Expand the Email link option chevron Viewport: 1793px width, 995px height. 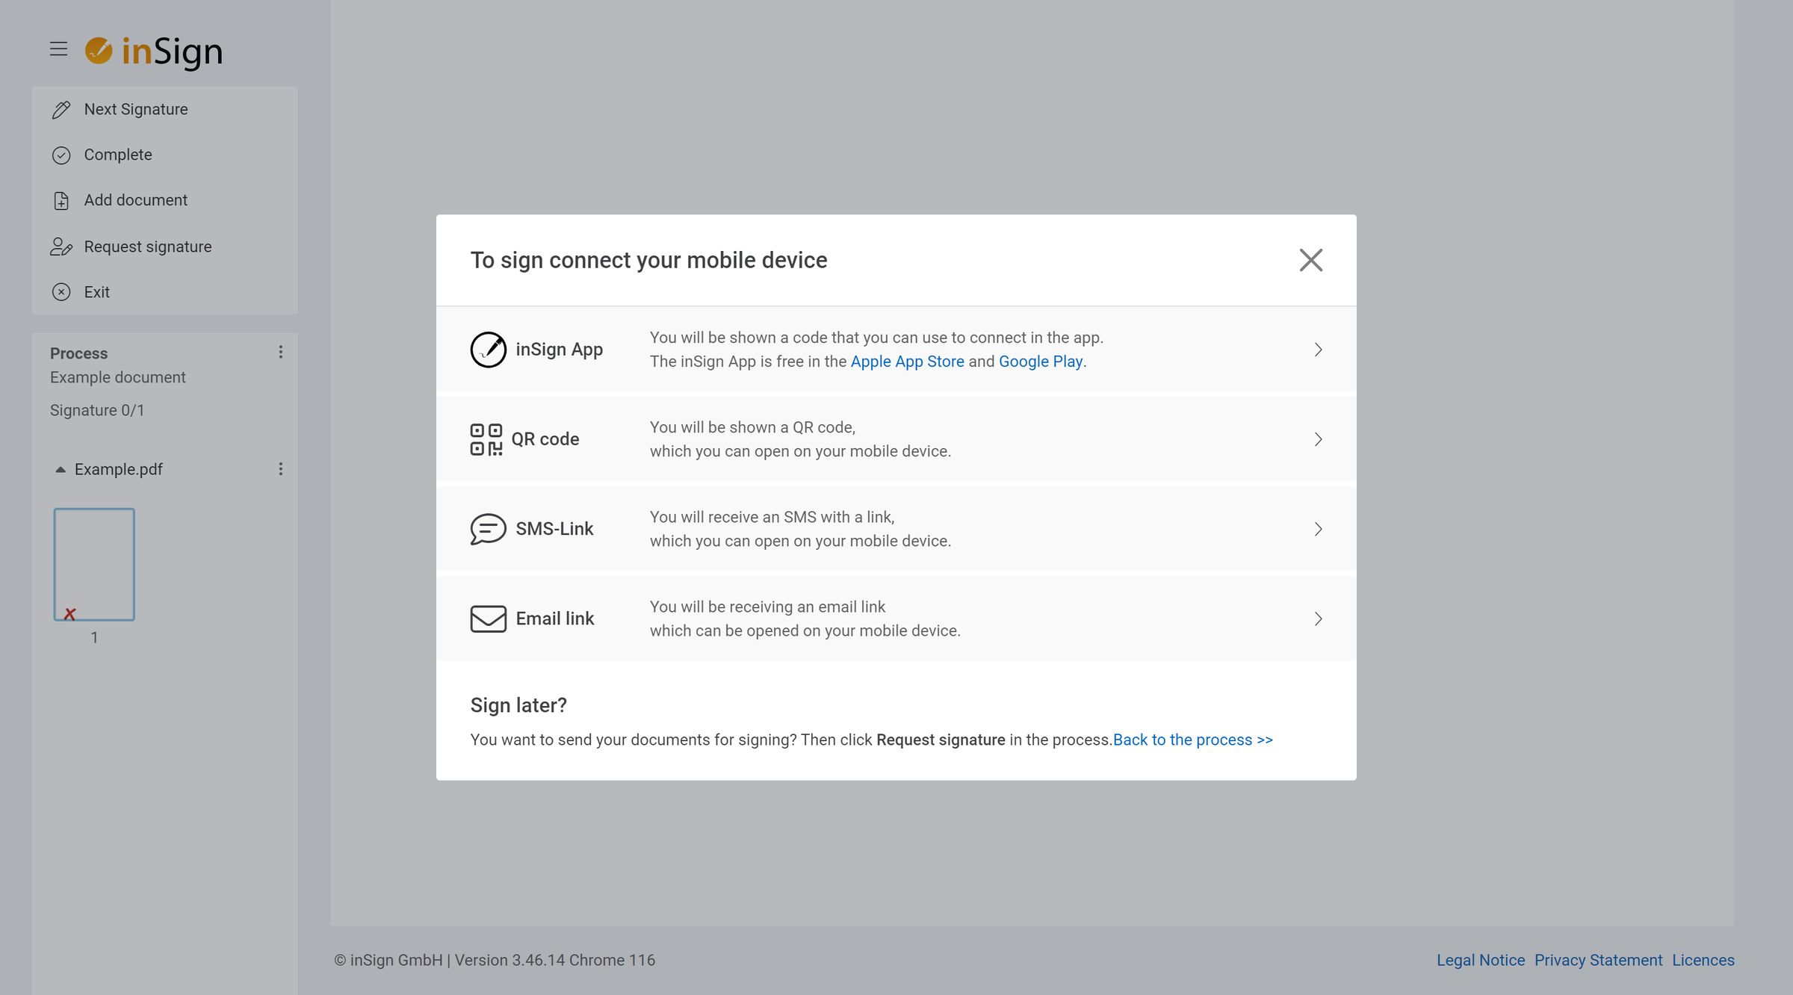click(1319, 619)
